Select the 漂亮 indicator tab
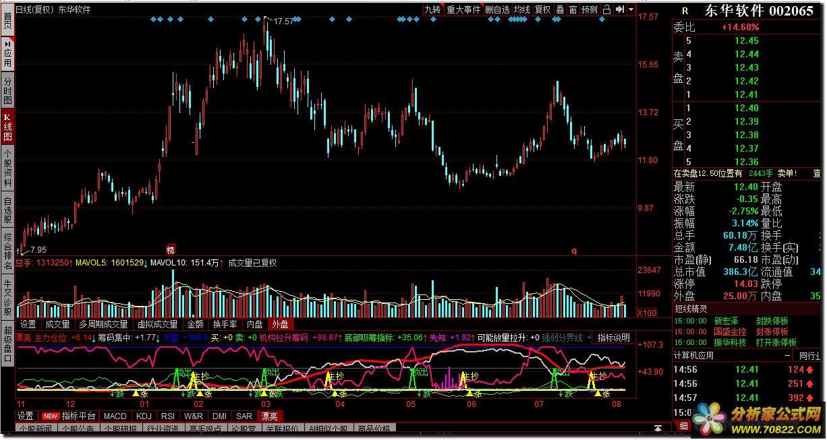The width and height of the screenshot is (827, 440). 270,416
